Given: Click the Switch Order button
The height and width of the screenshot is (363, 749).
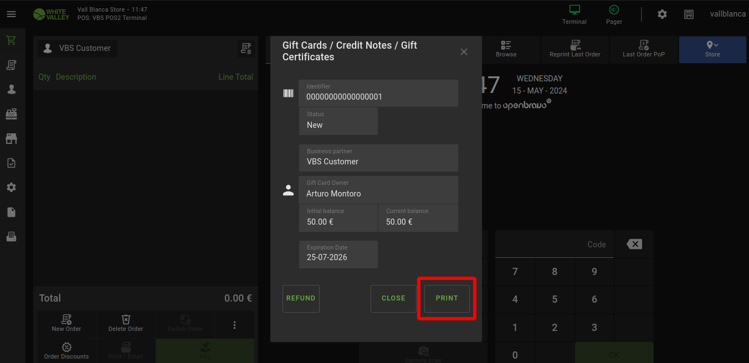Looking at the screenshot, I should 185,324.
